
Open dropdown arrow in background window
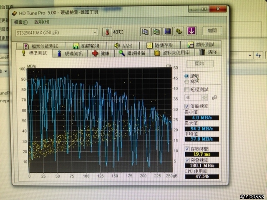250,55
